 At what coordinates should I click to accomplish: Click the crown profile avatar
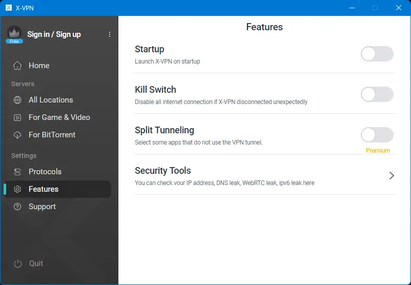click(x=14, y=34)
